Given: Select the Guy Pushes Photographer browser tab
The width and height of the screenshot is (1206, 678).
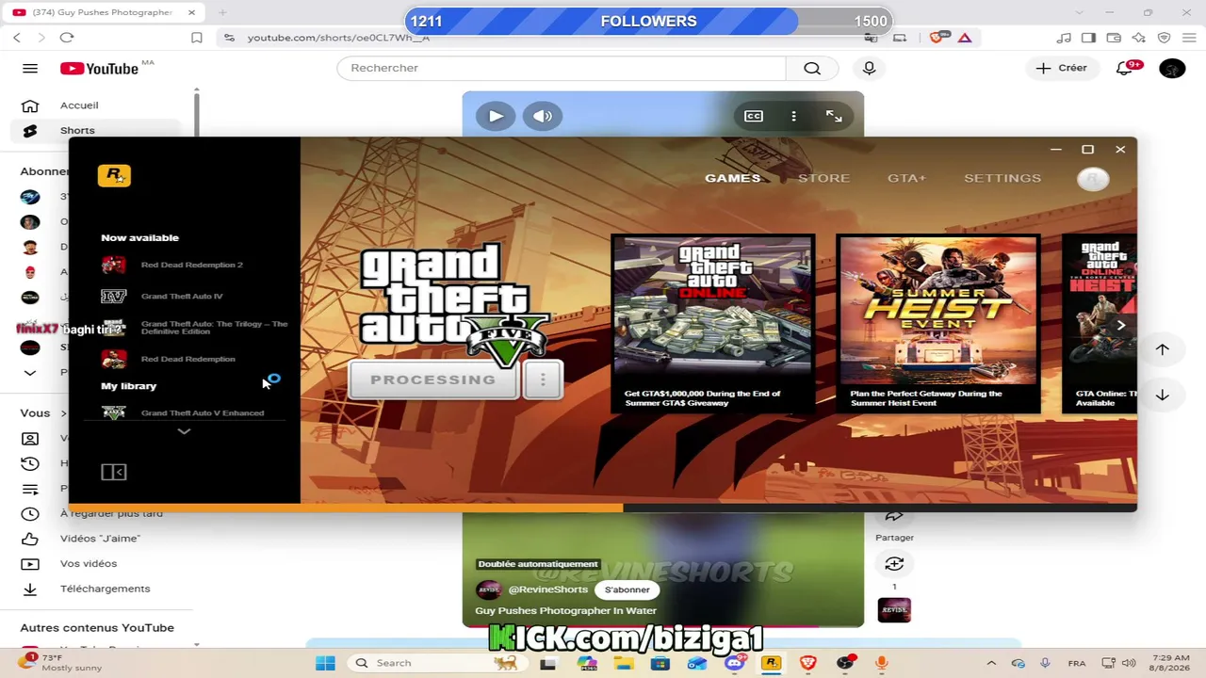Looking at the screenshot, I should 103,12.
